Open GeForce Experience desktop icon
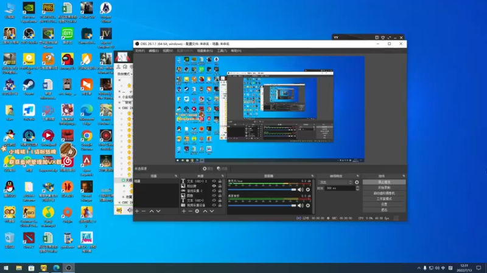 click(29, 13)
